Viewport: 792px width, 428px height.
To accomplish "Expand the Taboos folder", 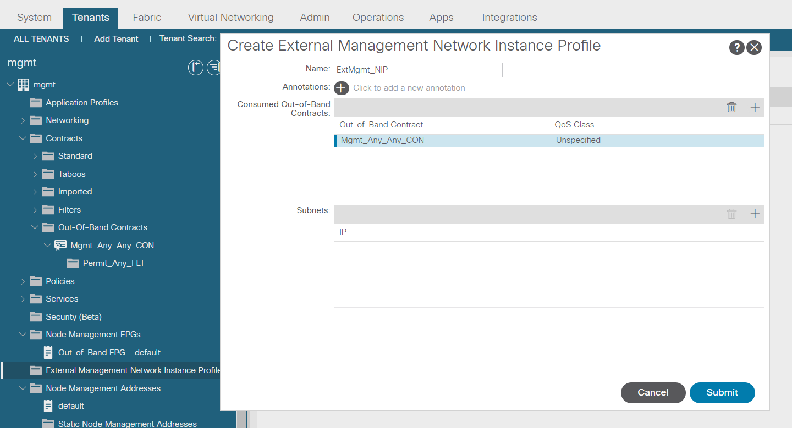I will pyautogui.click(x=35, y=174).
